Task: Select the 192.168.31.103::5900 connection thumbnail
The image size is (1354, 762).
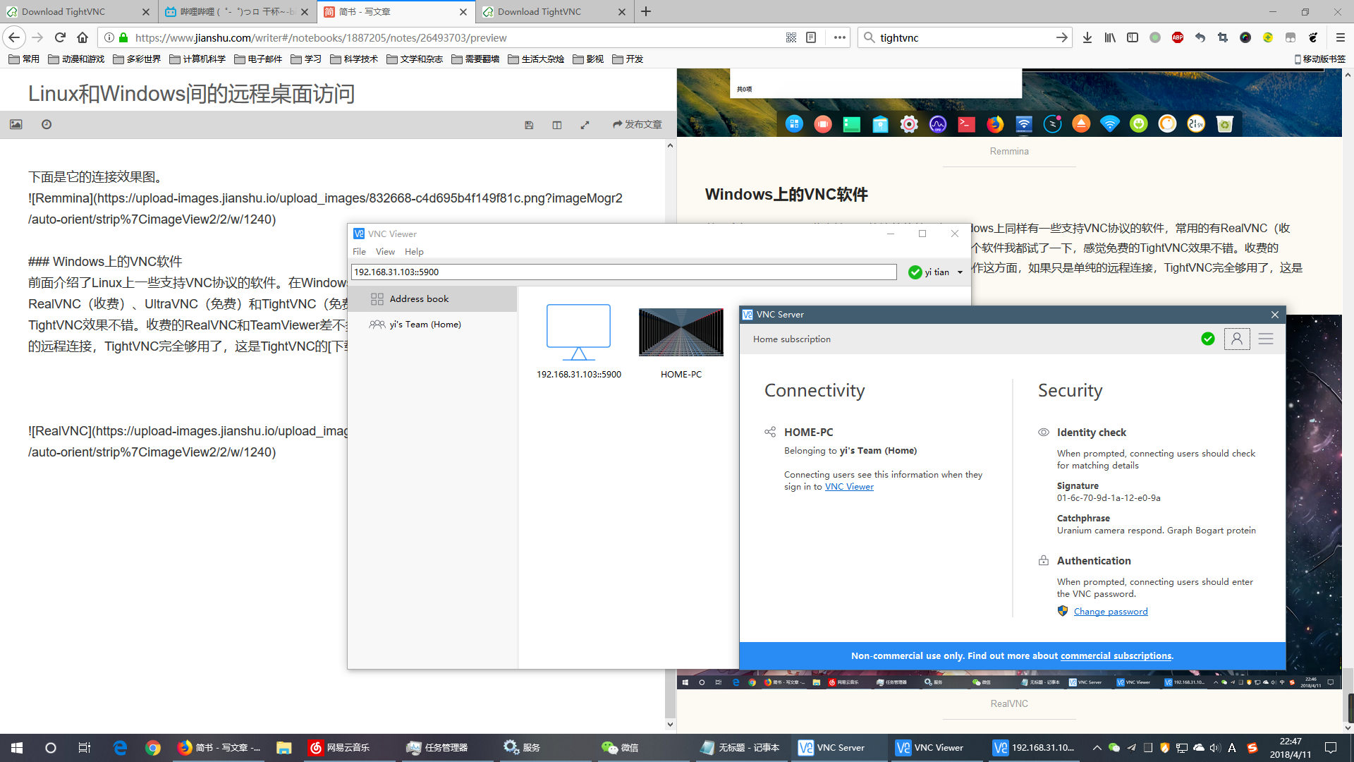Action: pyautogui.click(x=578, y=341)
